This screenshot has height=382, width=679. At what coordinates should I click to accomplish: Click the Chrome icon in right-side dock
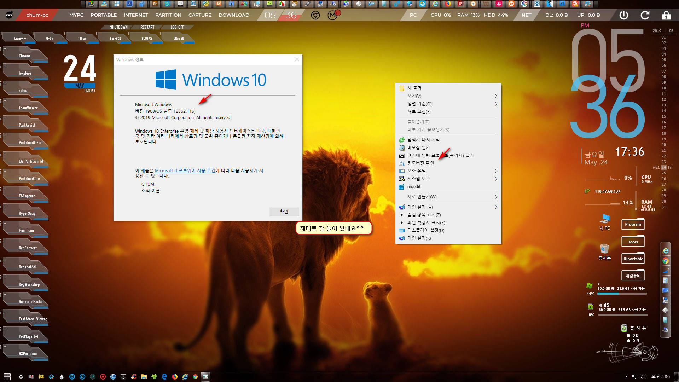666,261
